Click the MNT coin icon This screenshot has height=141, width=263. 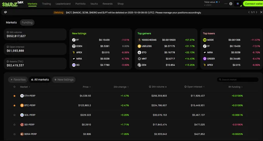pos(139,59)
